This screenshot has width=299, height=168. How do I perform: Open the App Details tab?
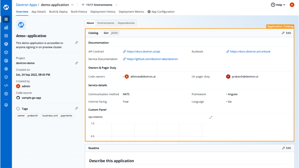click(x=39, y=11)
